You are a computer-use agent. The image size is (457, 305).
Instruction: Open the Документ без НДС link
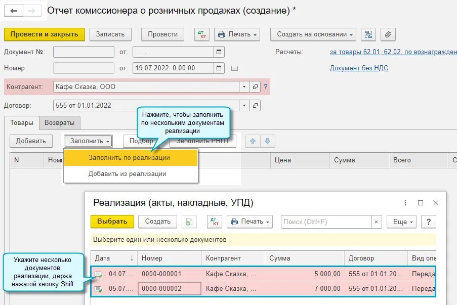tap(359, 68)
